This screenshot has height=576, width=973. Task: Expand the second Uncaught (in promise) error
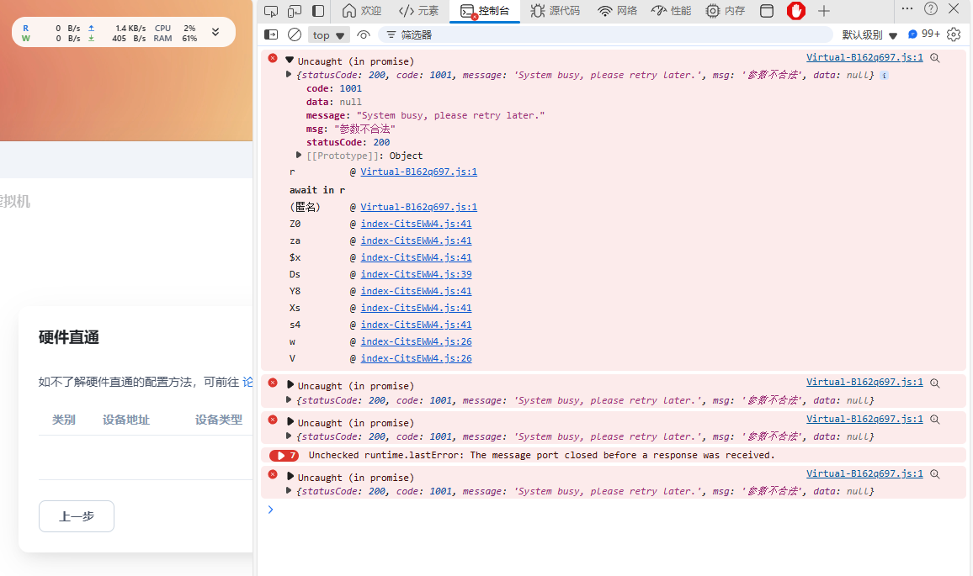(x=290, y=385)
